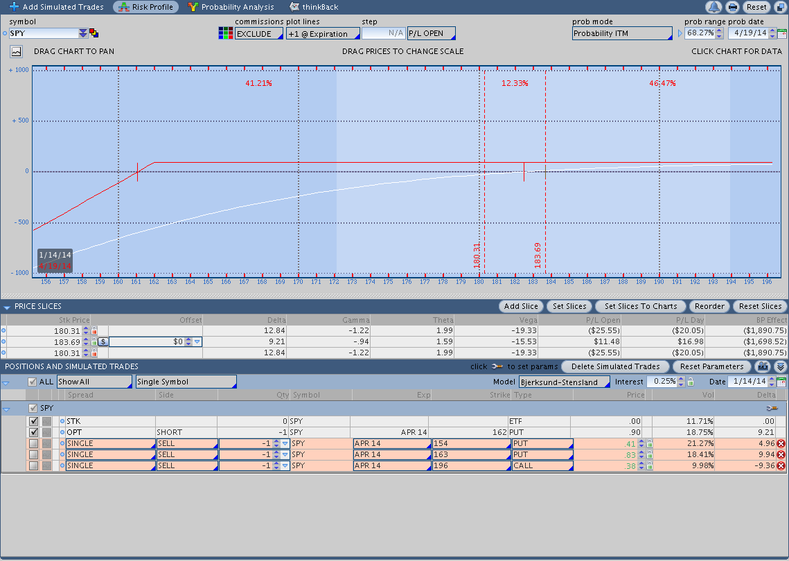Click the lock icon beside price .83

click(x=650, y=454)
